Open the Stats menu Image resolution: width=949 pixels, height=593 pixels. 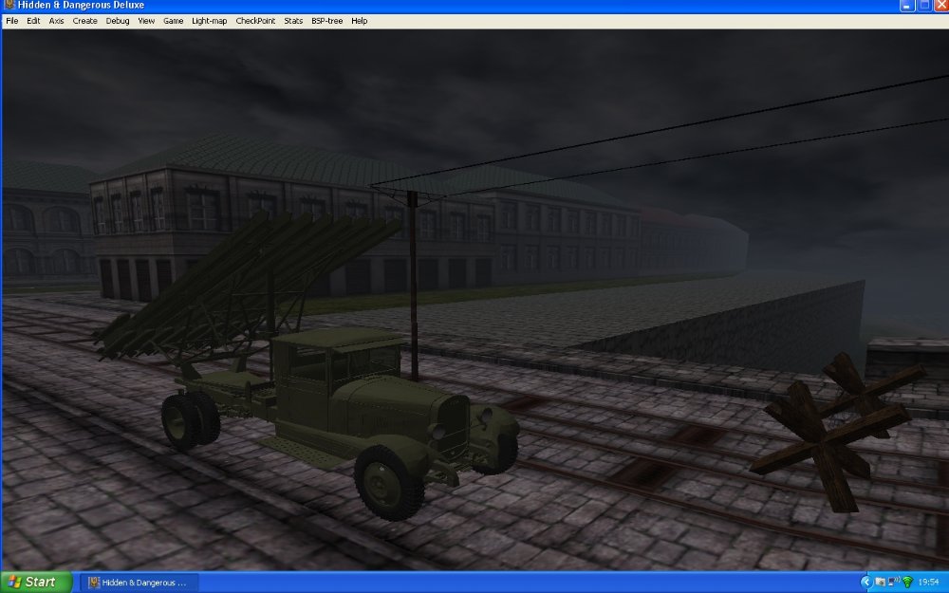click(x=292, y=20)
